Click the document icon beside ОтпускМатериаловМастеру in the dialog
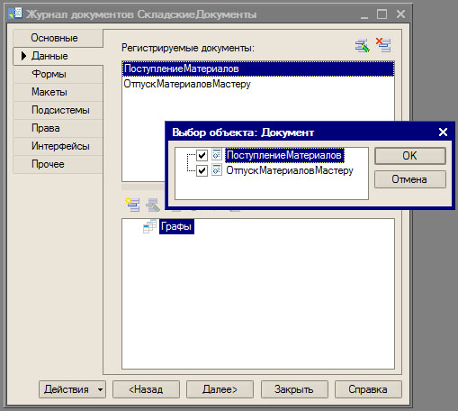 [217, 169]
